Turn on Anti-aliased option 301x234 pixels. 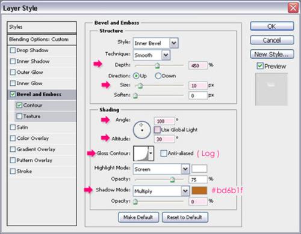click(164, 154)
